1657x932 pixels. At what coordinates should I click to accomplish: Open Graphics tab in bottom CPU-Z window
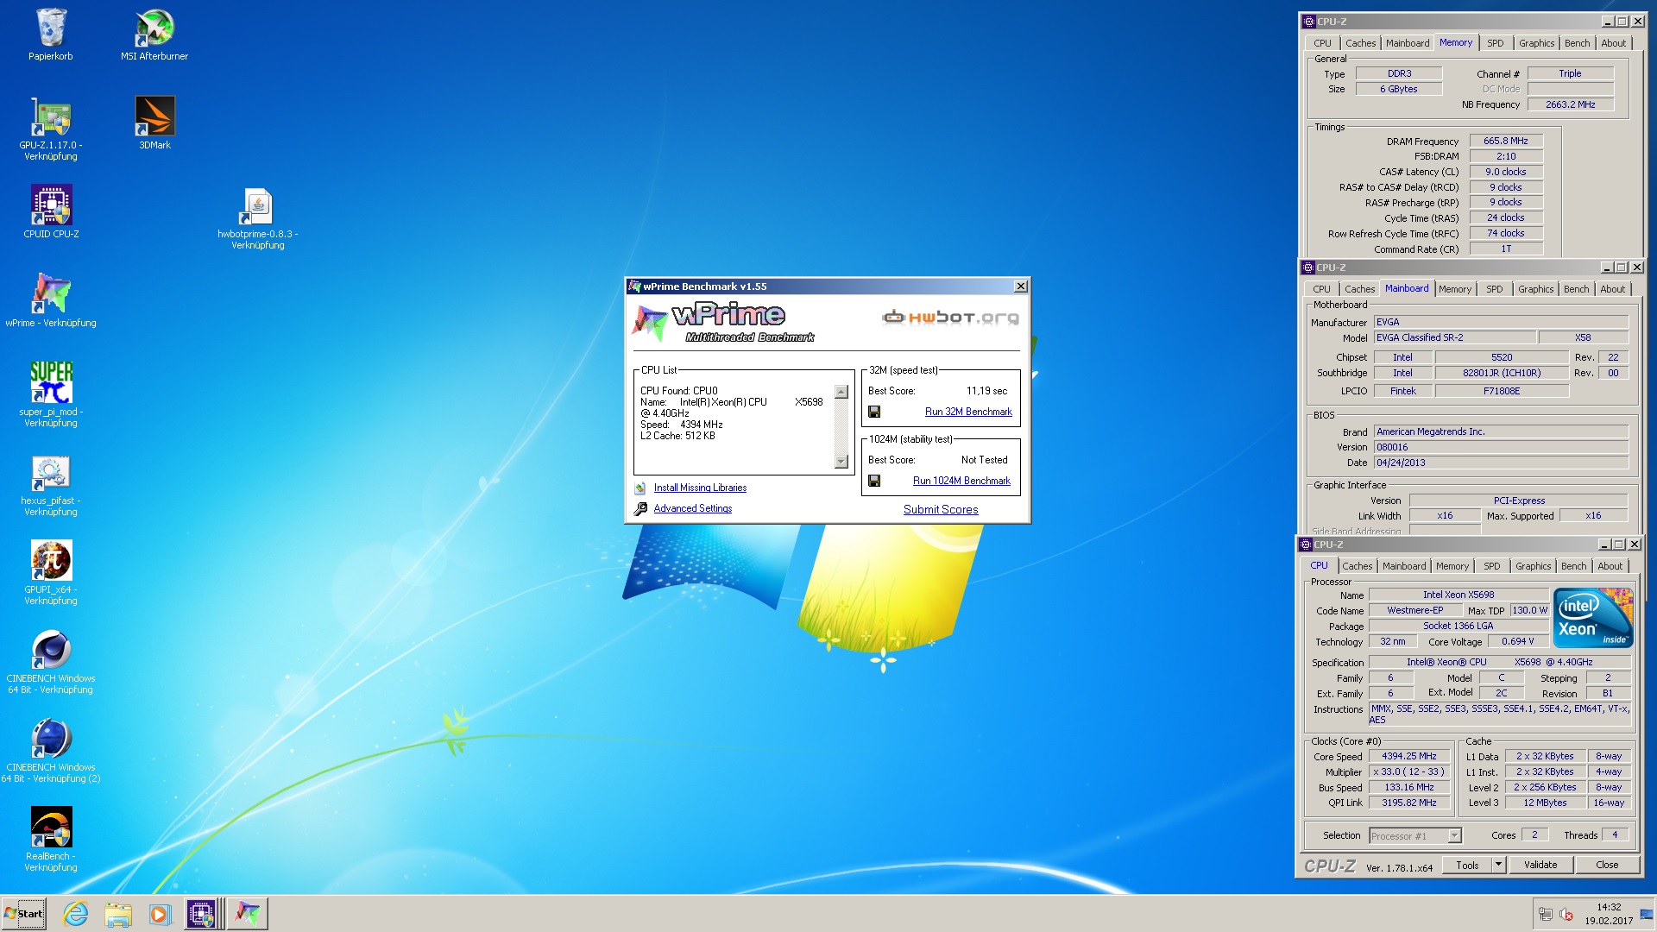click(x=1533, y=566)
